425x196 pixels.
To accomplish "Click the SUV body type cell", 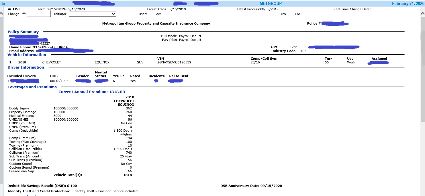I will pyautogui.click(x=140, y=62).
